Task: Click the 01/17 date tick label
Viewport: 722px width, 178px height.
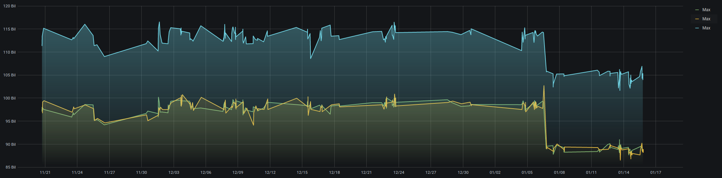Action: 656,172
